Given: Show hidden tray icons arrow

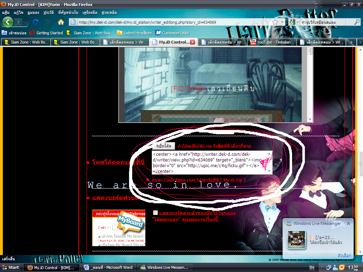Looking at the screenshot, I should click(x=322, y=268).
